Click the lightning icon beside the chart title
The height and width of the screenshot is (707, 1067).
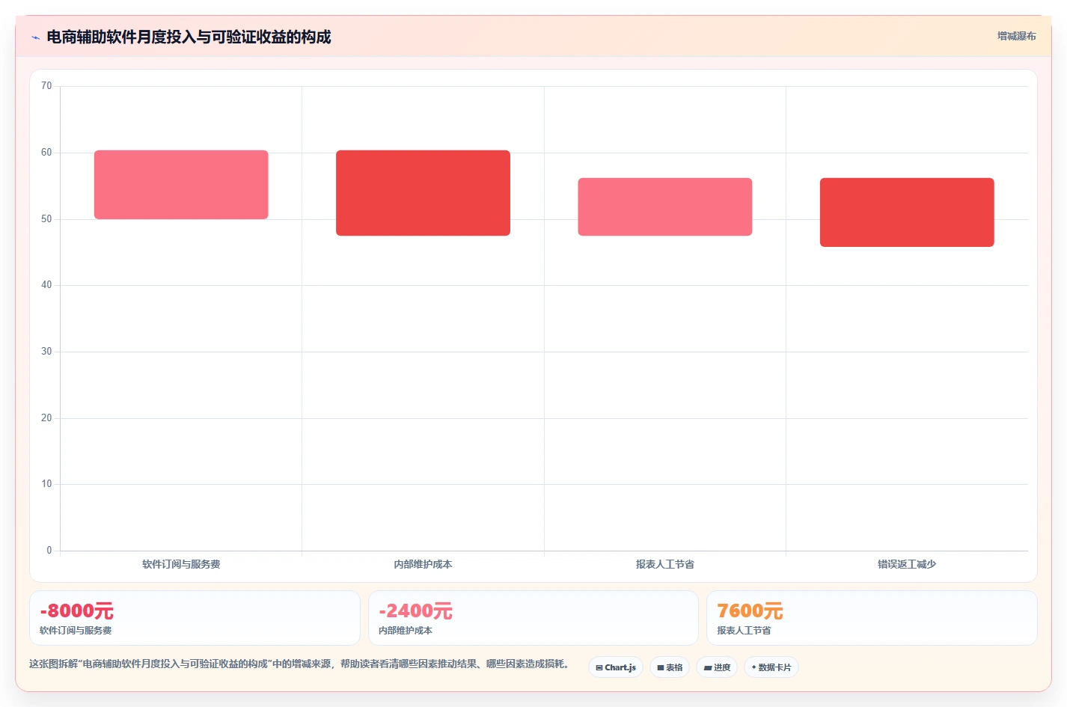(x=35, y=37)
